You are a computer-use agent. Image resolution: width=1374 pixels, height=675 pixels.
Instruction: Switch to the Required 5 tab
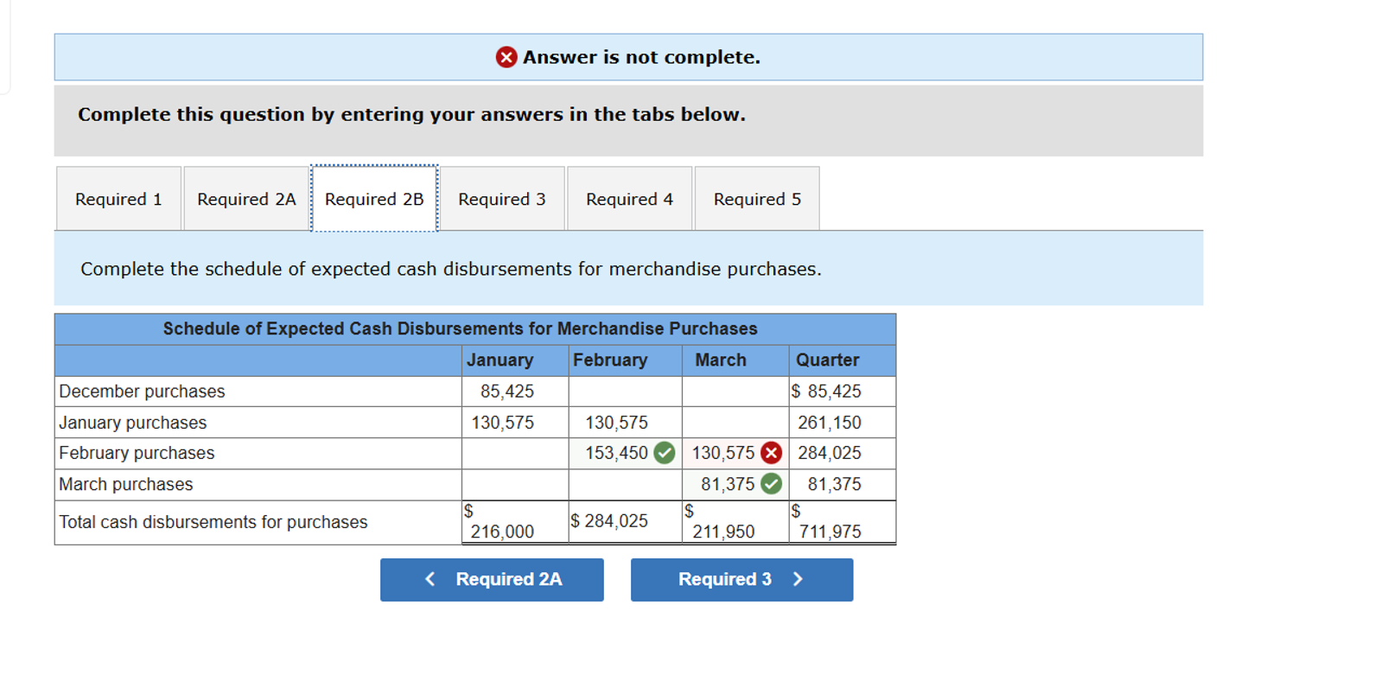(757, 199)
